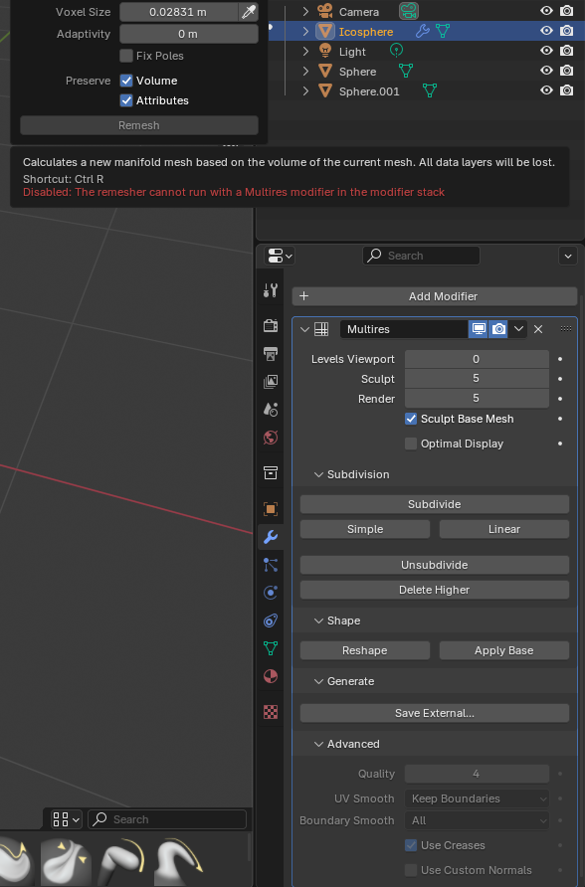The height and width of the screenshot is (887, 585).
Task: Click the Levels Viewport value field
Action: 477,359
